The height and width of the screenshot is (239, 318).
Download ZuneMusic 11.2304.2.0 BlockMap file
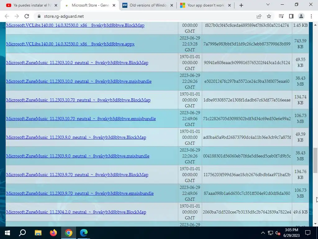76,212
